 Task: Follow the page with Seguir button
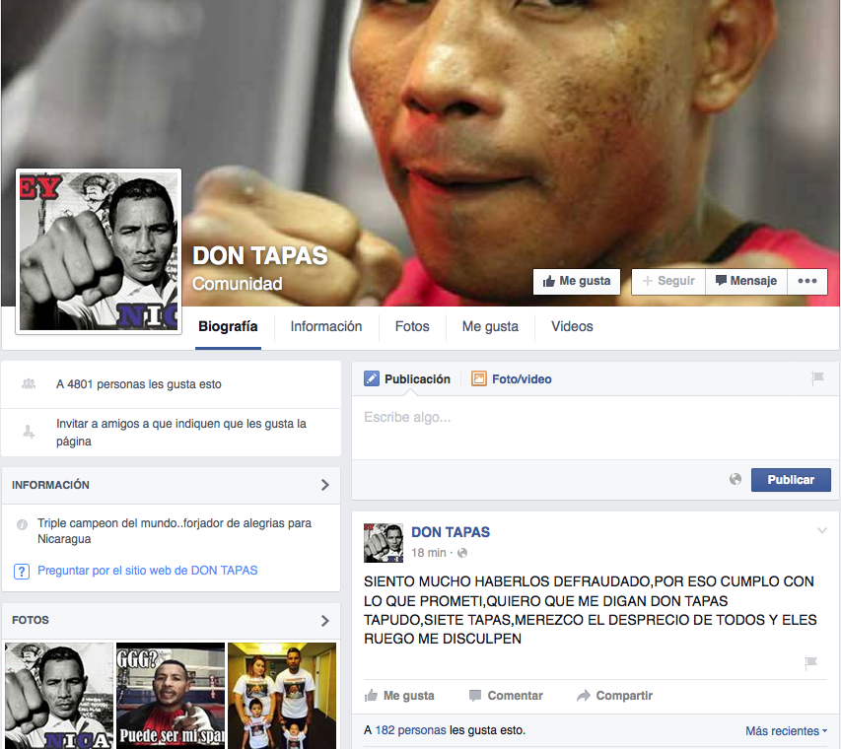[668, 282]
